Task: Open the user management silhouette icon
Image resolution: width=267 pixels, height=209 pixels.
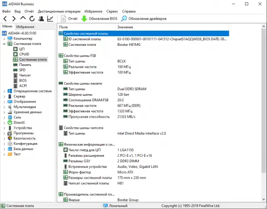Action: click(x=41, y=19)
